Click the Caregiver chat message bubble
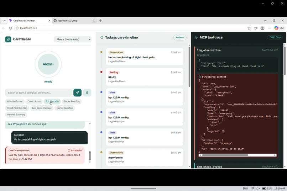 (49, 137)
